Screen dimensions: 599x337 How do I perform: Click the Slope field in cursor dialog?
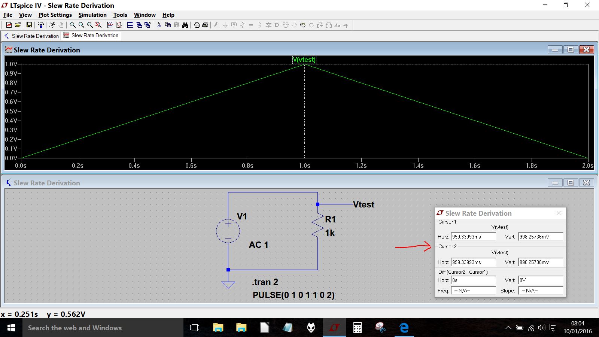(x=541, y=291)
